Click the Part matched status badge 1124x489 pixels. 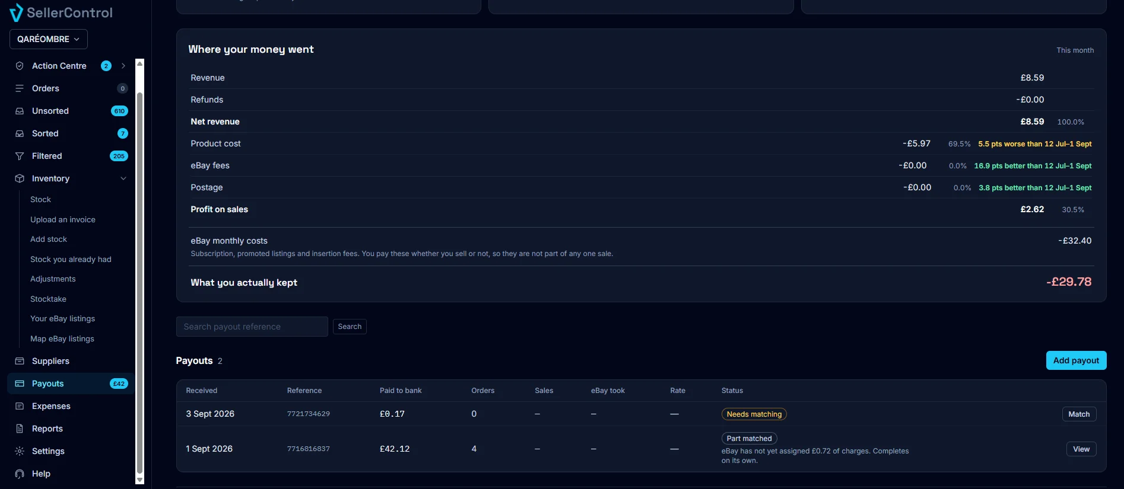(749, 439)
